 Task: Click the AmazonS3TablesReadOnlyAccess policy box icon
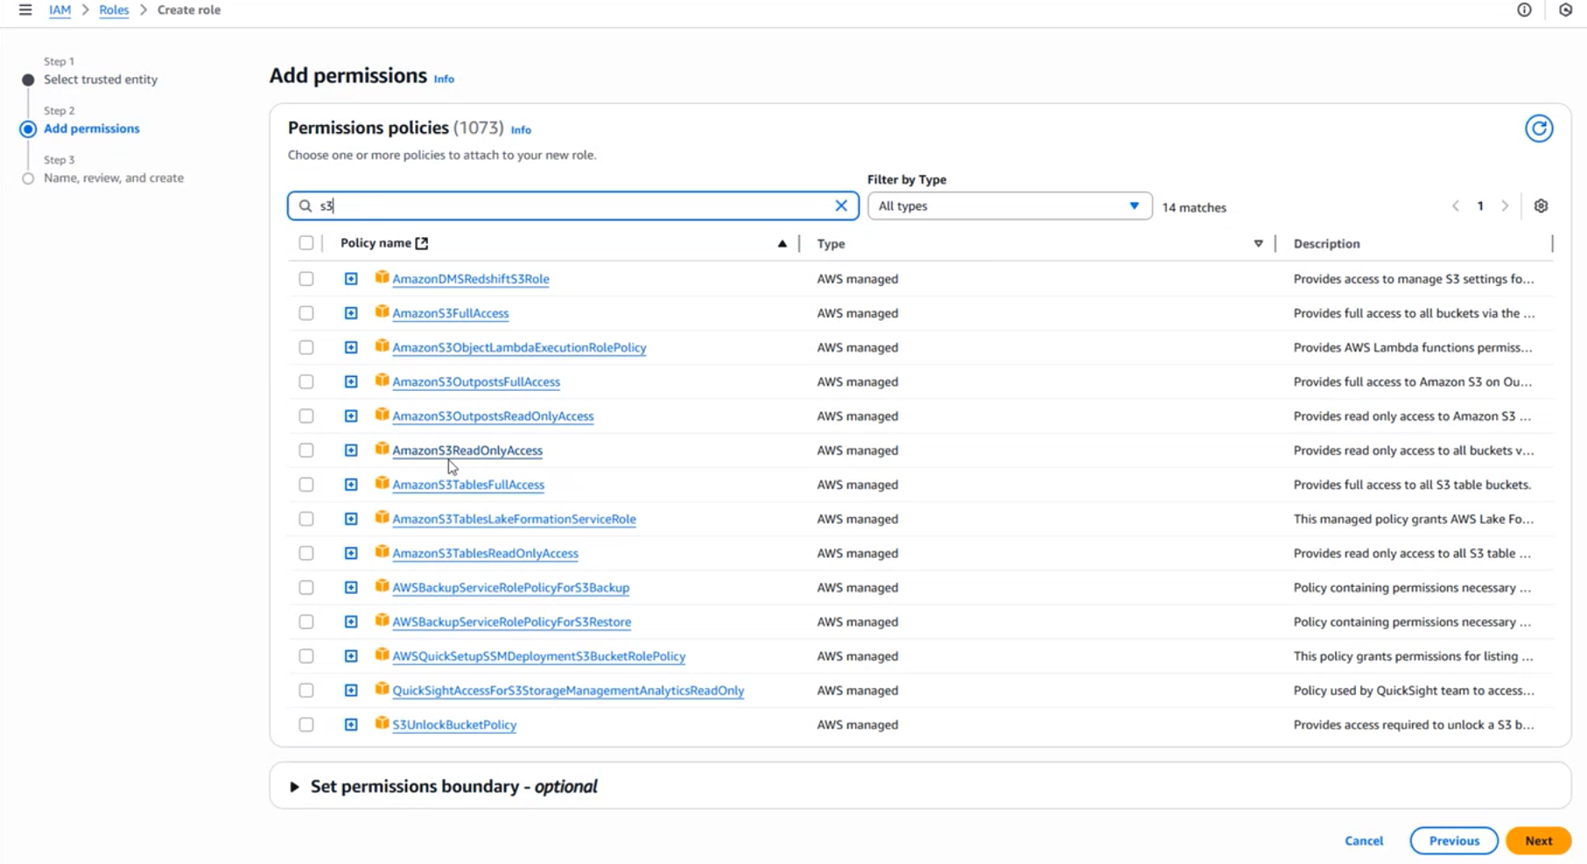coord(382,553)
